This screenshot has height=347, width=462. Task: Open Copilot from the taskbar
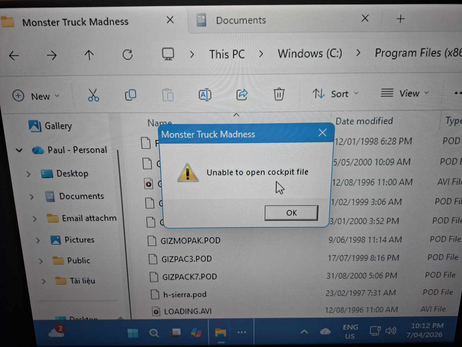pos(196,333)
